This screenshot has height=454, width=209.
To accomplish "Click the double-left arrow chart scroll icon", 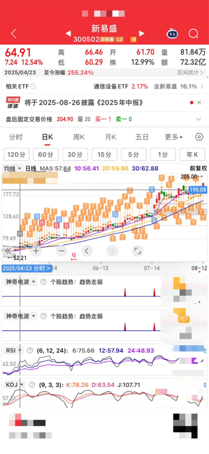I will 8,251.
